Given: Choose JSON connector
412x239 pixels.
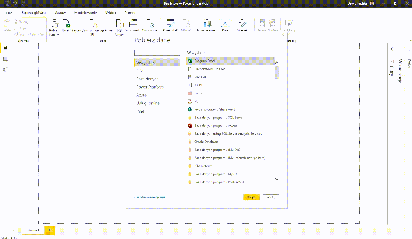Looking at the screenshot, I should click(230, 85).
